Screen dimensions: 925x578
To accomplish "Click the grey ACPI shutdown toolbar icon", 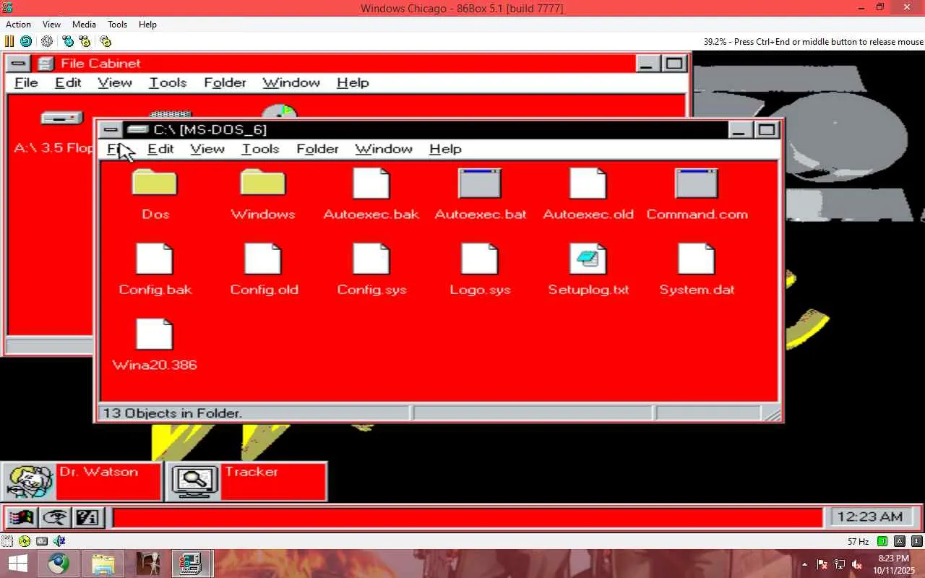I will click(47, 41).
